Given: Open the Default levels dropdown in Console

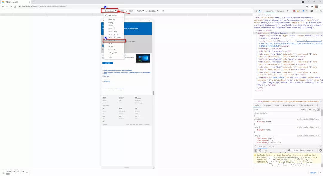Looking at the screenshot, I should click(x=306, y=150).
